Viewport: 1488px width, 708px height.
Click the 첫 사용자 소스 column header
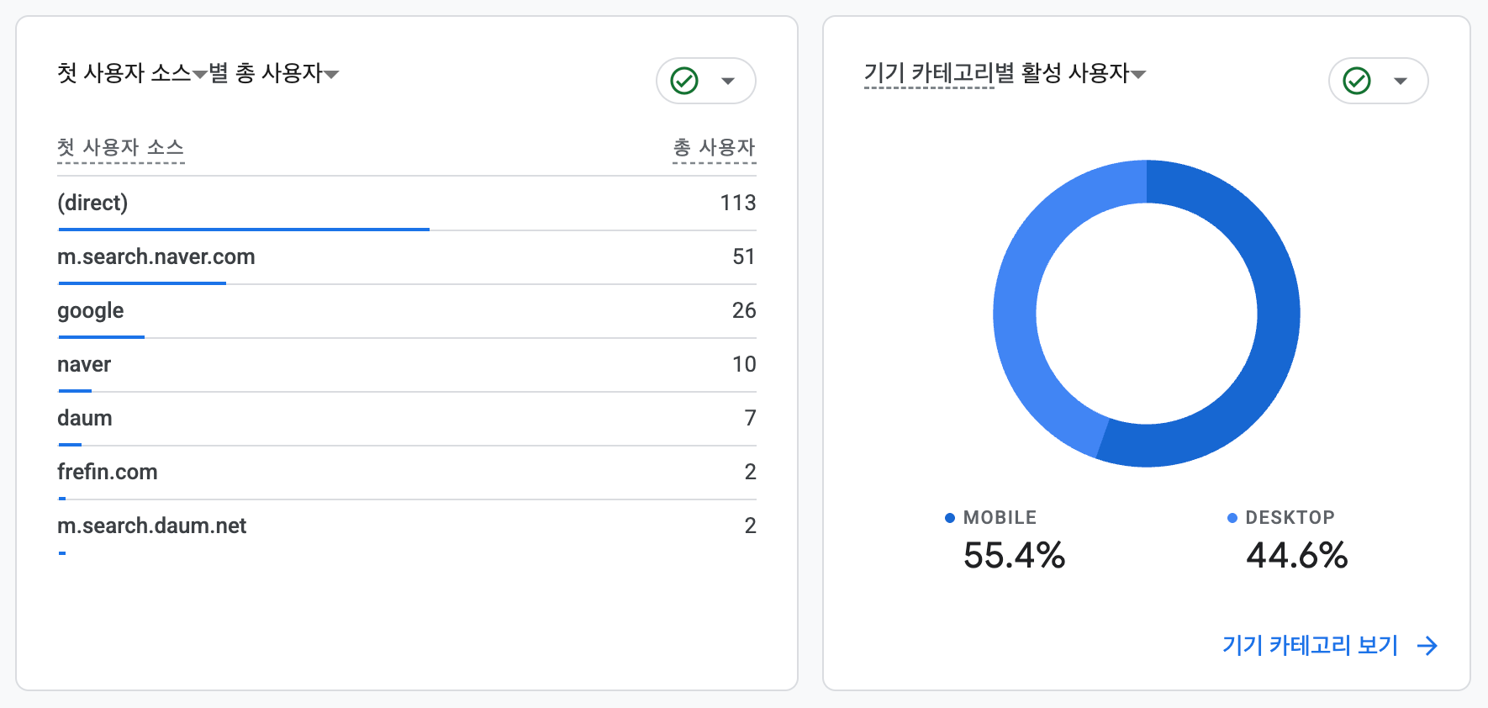(x=120, y=148)
